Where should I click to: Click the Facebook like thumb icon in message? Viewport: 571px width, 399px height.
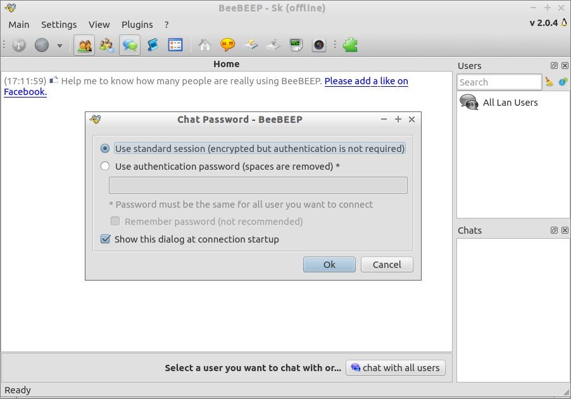click(x=54, y=80)
